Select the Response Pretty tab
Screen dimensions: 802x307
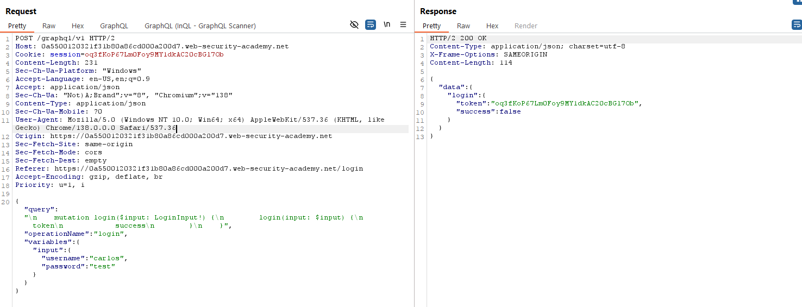point(432,26)
